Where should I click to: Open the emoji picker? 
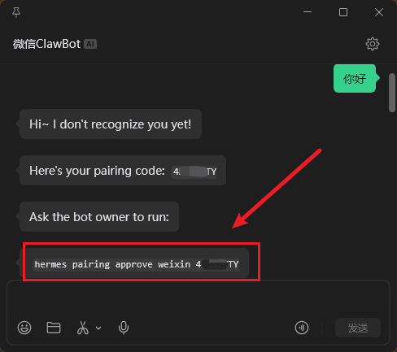tap(24, 328)
